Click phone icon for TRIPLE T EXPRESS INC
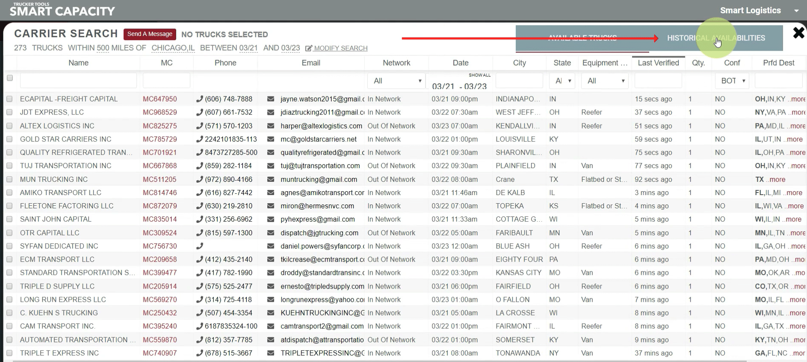 (199, 353)
